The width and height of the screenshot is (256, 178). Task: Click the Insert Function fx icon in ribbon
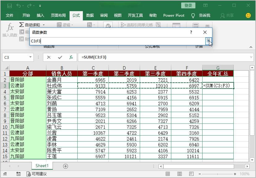10,27
